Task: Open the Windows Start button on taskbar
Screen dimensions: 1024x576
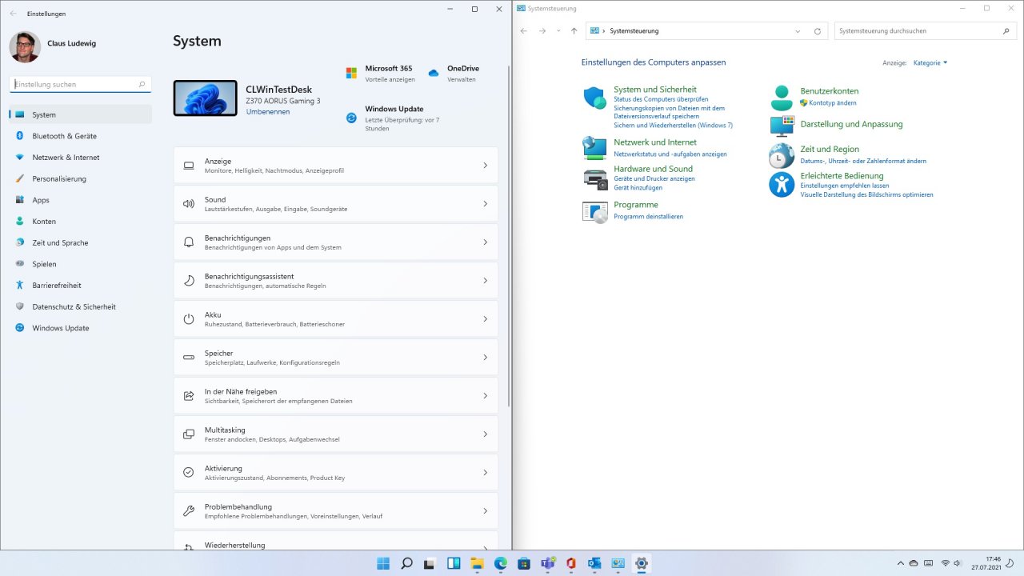Action: pyautogui.click(x=383, y=563)
